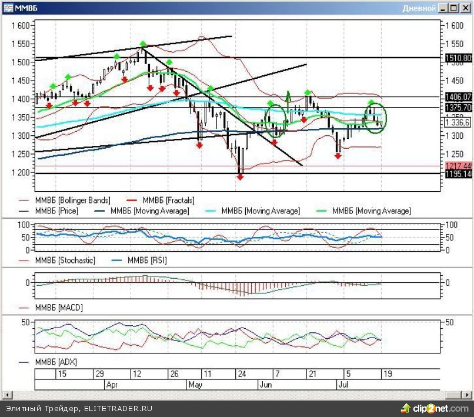Click the ММВБ [Stochastic] legend label

point(65,260)
